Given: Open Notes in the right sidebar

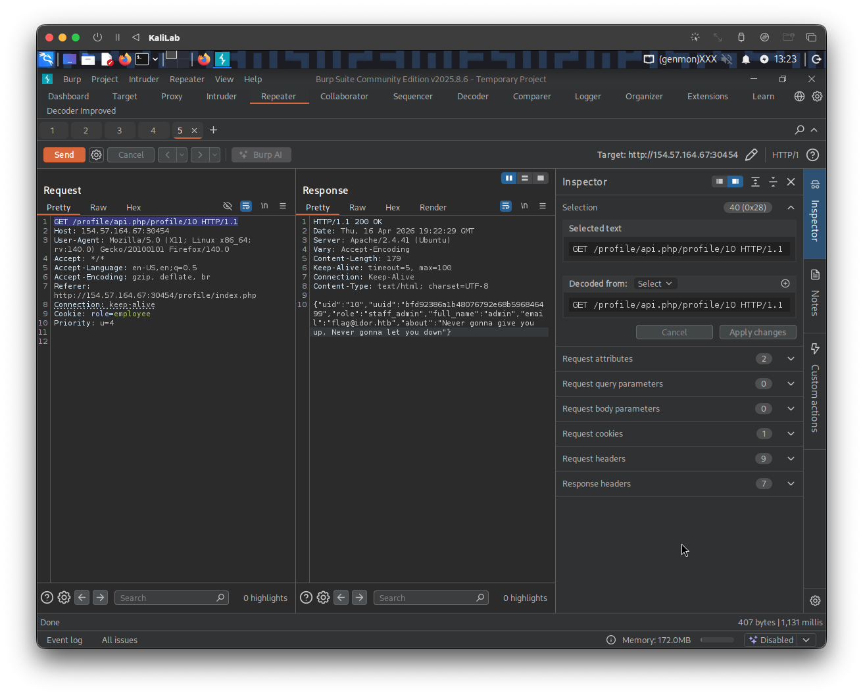Looking at the screenshot, I should [x=815, y=293].
